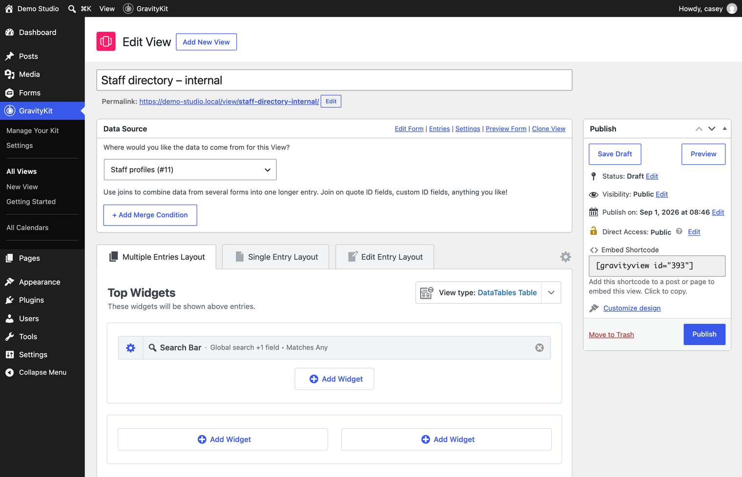
Task: Edit the Visibility setting link
Action: (661, 194)
